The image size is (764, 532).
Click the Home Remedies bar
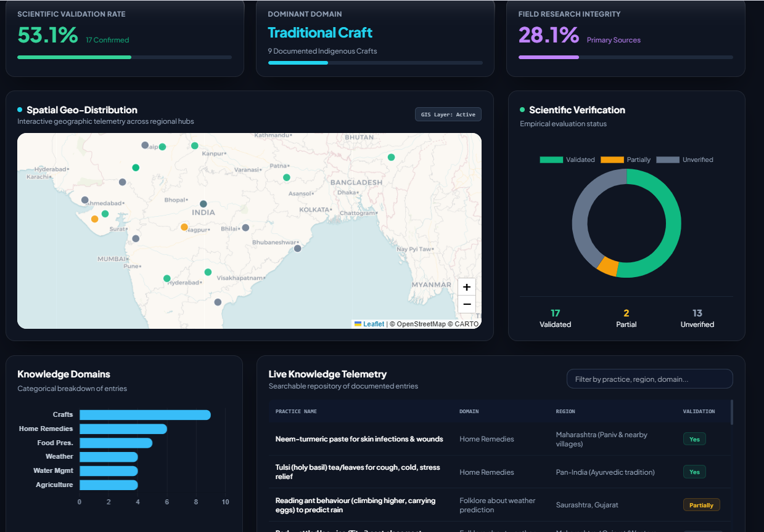123,429
